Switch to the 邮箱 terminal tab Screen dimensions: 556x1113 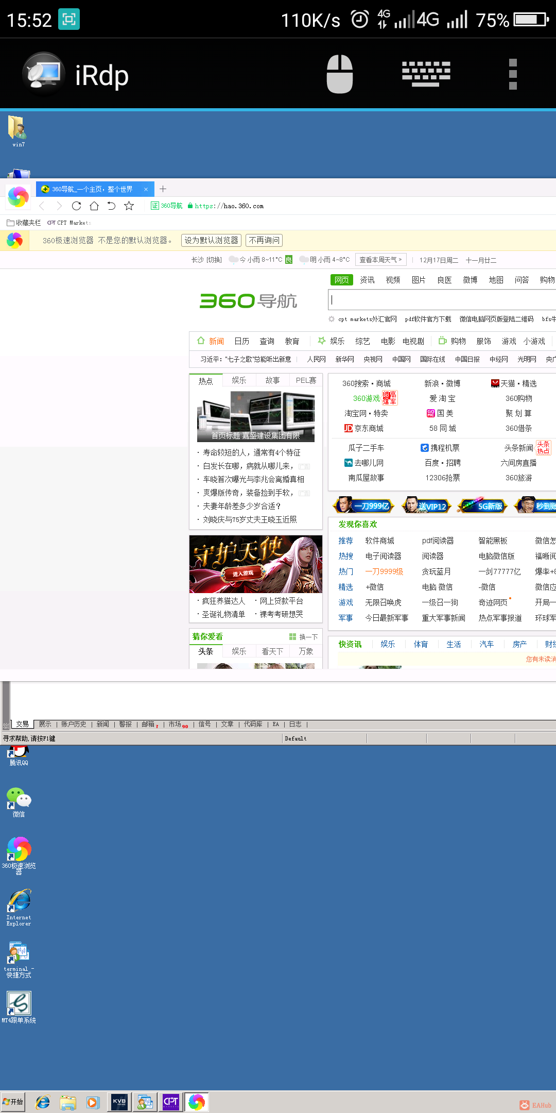pos(149,724)
